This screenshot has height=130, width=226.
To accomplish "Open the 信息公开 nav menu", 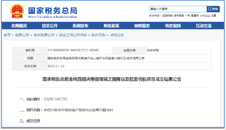I will click(50, 26).
